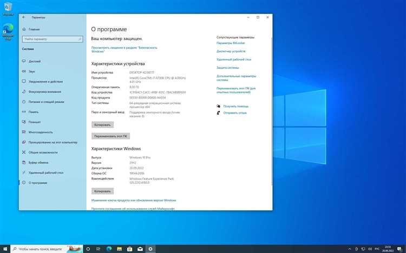
Task: Click Отправить отзыв link
Action: tap(235, 113)
